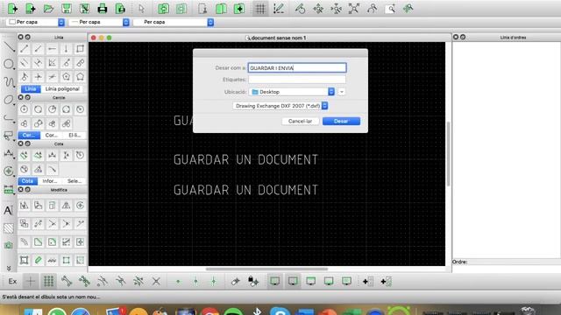Click the Paste icon with plus sign
This screenshot has width=561, height=315.
pyautogui.click(x=239, y=9)
